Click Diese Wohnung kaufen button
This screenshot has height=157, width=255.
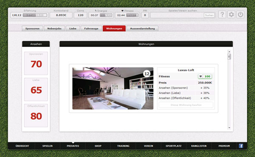186,105
